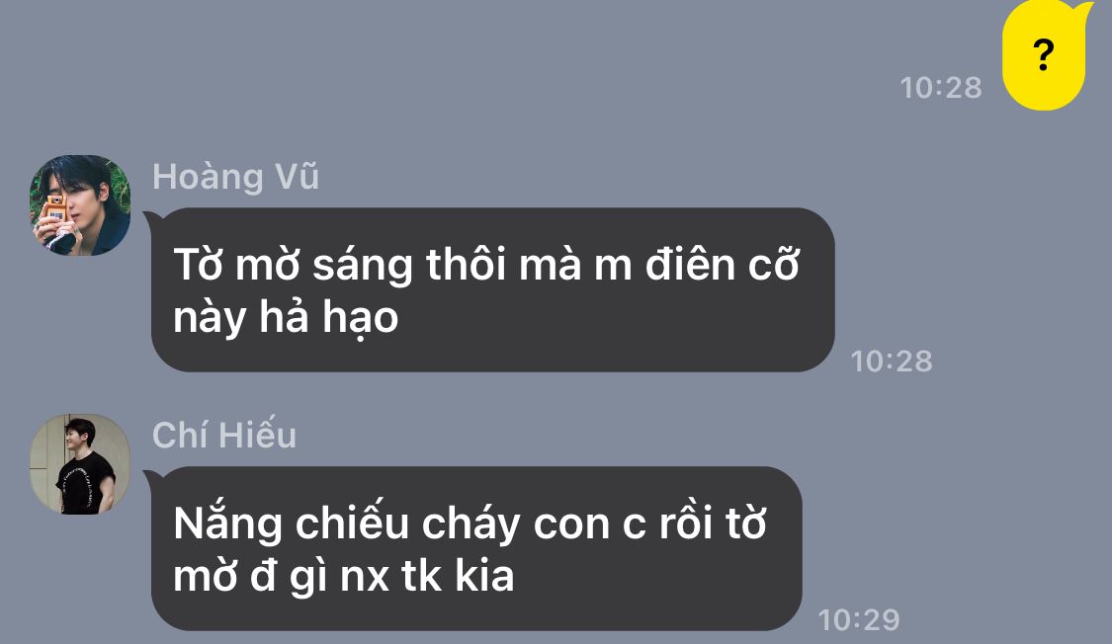
Task: Select the sender name Chí Hiếu
Action: pos(224,435)
